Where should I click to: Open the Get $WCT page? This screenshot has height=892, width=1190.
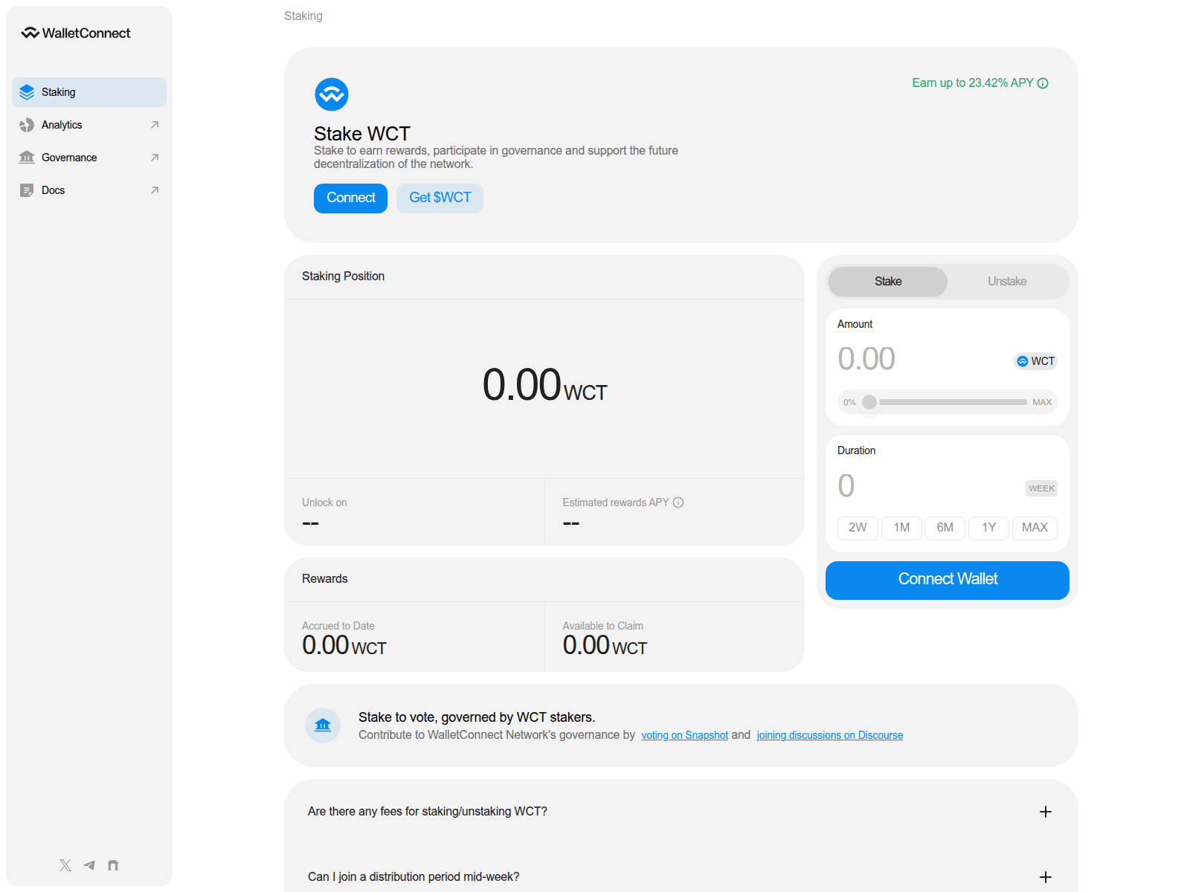click(440, 198)
